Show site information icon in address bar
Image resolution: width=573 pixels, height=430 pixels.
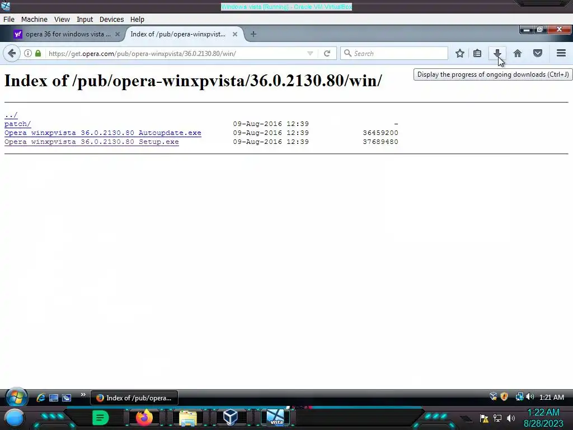coord(28,53)
